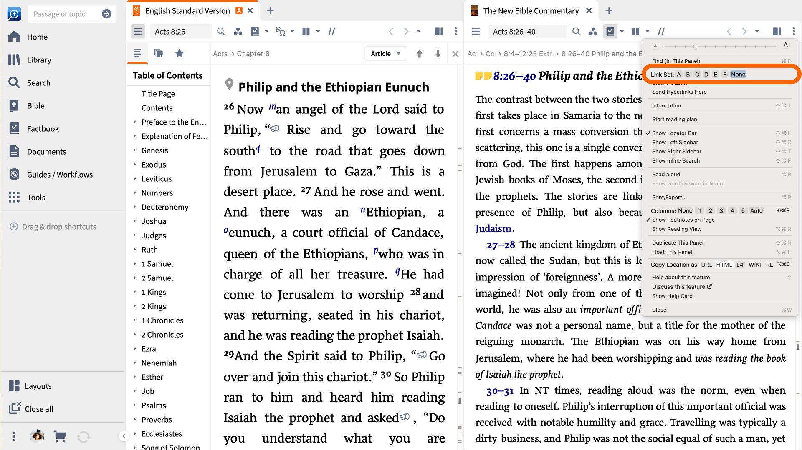Open the Tools grid icon

pos(14,197)
